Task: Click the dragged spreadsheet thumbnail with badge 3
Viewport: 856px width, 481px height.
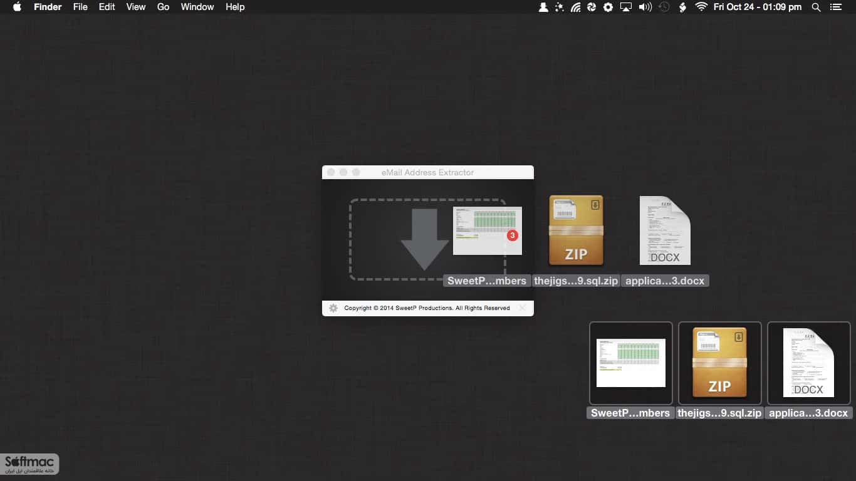Action: point(488,230)
